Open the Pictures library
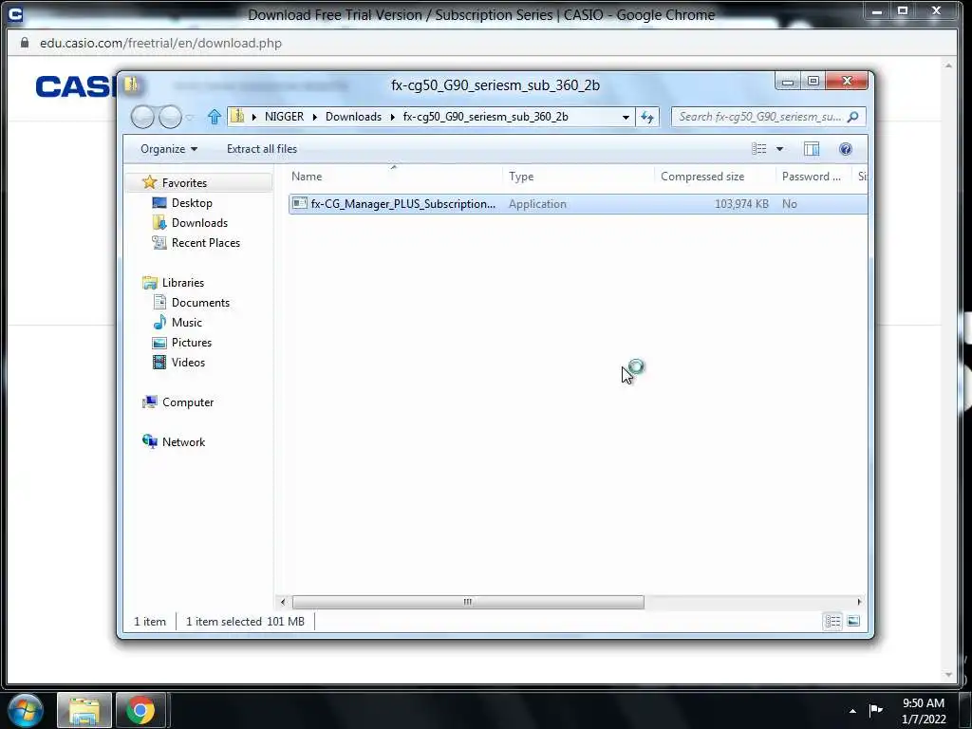The image size is (972, 729). point(192,342)
